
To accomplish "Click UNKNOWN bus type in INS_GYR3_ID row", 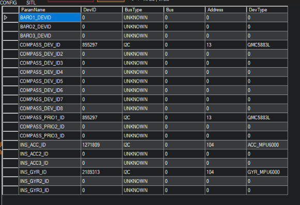I will [x=143, y=191].
